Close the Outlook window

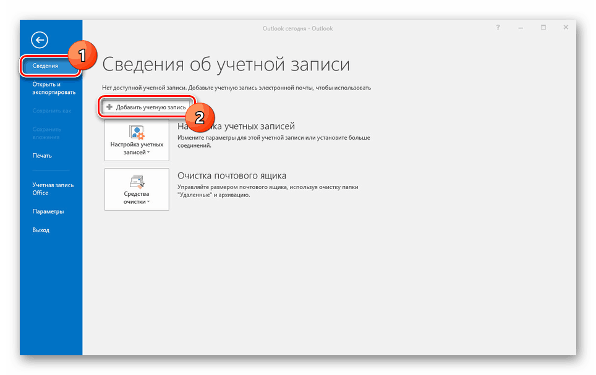pos(566,27)
